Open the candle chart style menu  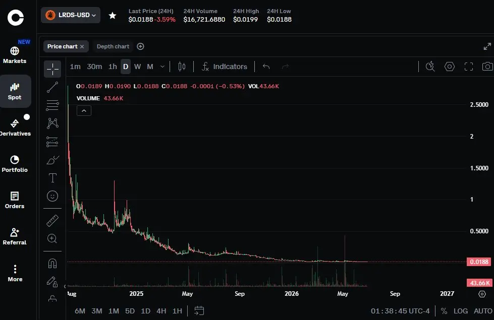click(182, 67)
